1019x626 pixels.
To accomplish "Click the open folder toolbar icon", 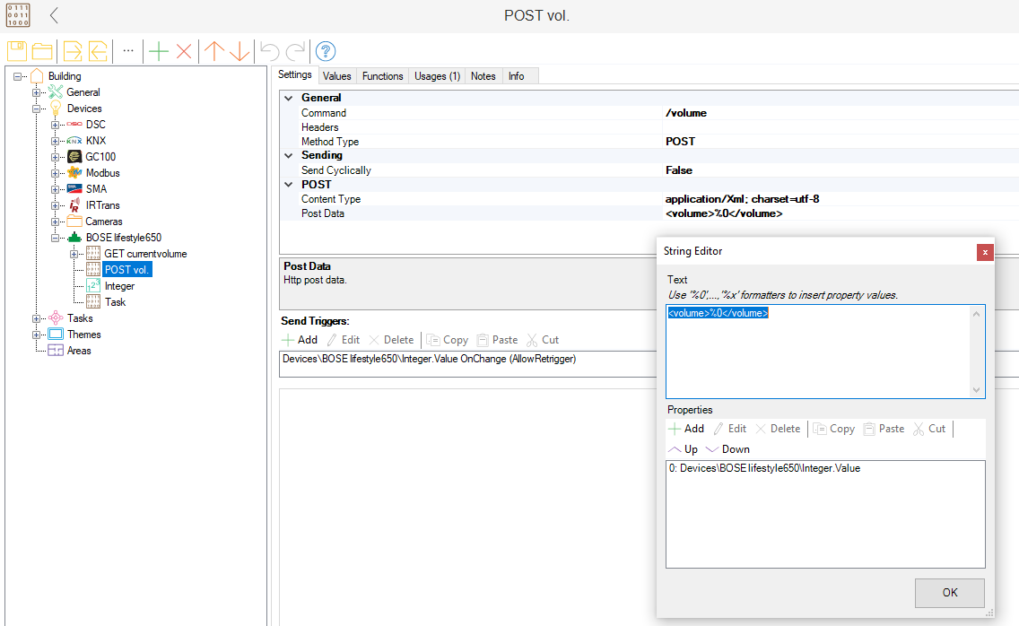I will (x=42, y=51).
